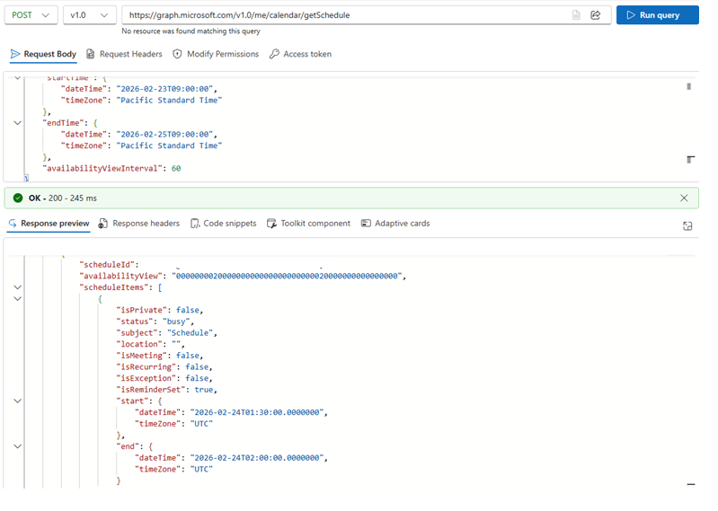Viewport: 718px width, 511px height.
Task: Click the No resource was found message
Action: (191, 31)
